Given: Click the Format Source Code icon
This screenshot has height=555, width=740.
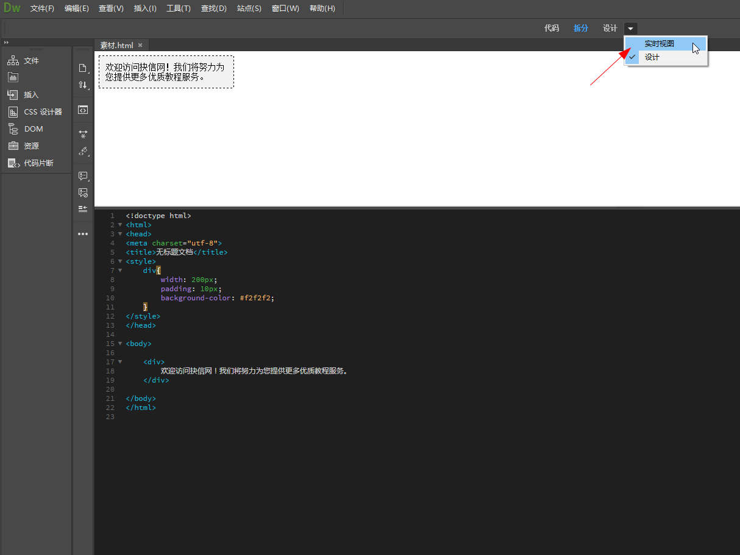Looking at the screenshot, I should coord(83,151).
